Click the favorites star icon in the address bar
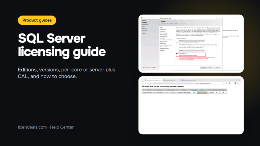 tap(224, 83)
